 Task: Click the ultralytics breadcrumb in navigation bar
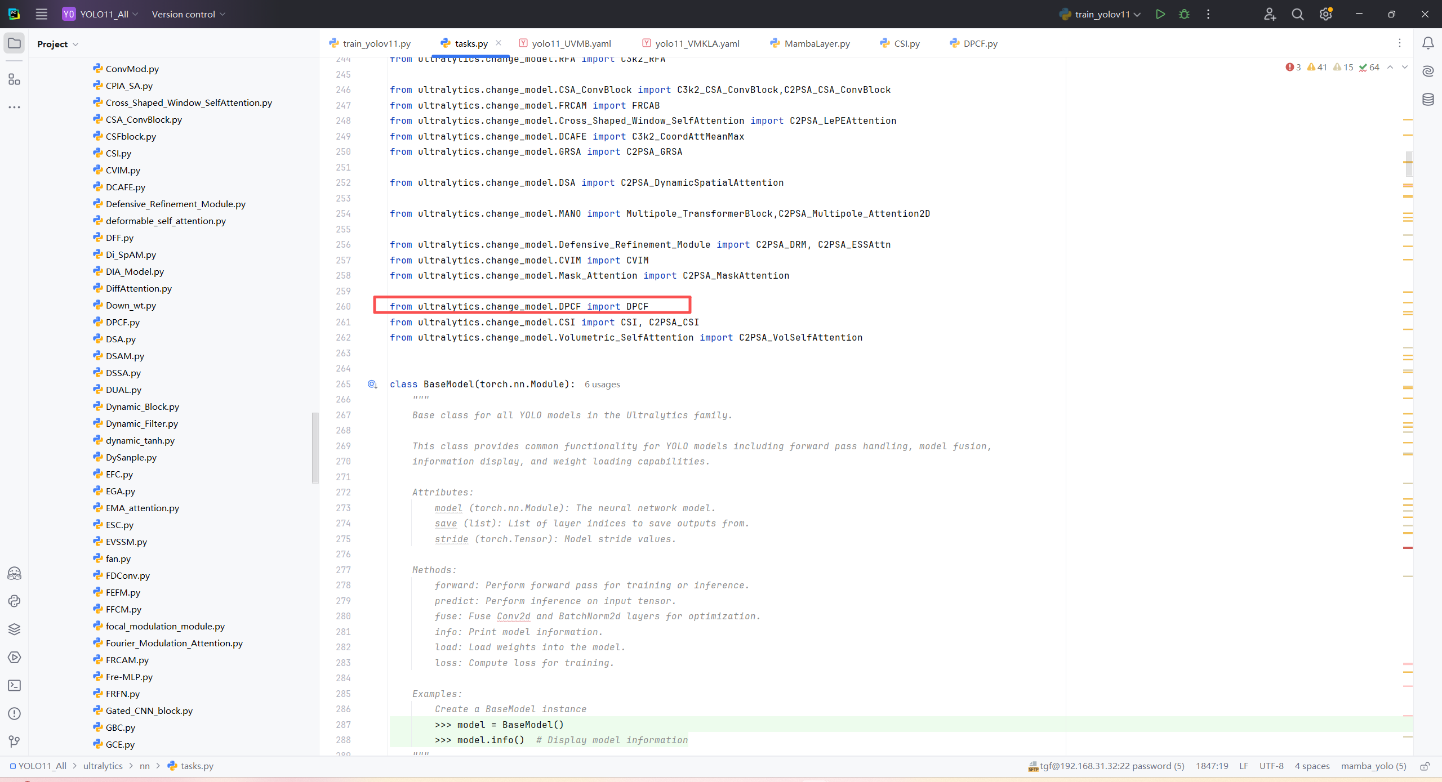pyautogui.click(x=103, y=766)
